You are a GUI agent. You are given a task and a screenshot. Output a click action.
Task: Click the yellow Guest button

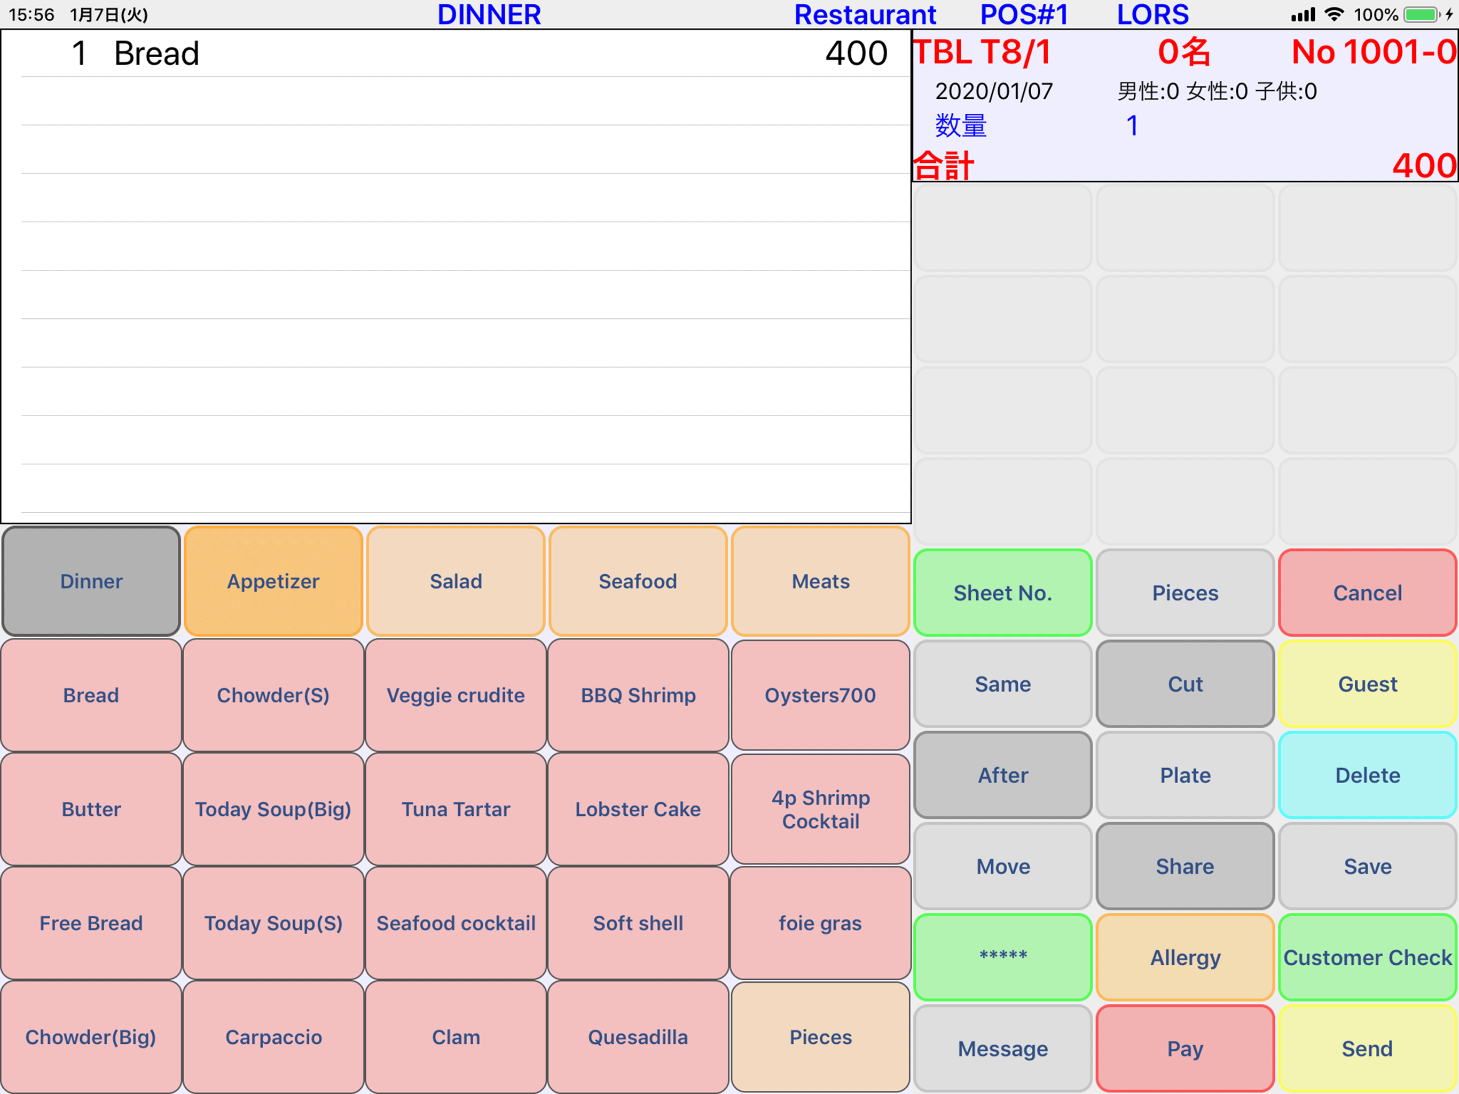[x=1367, y=684]
